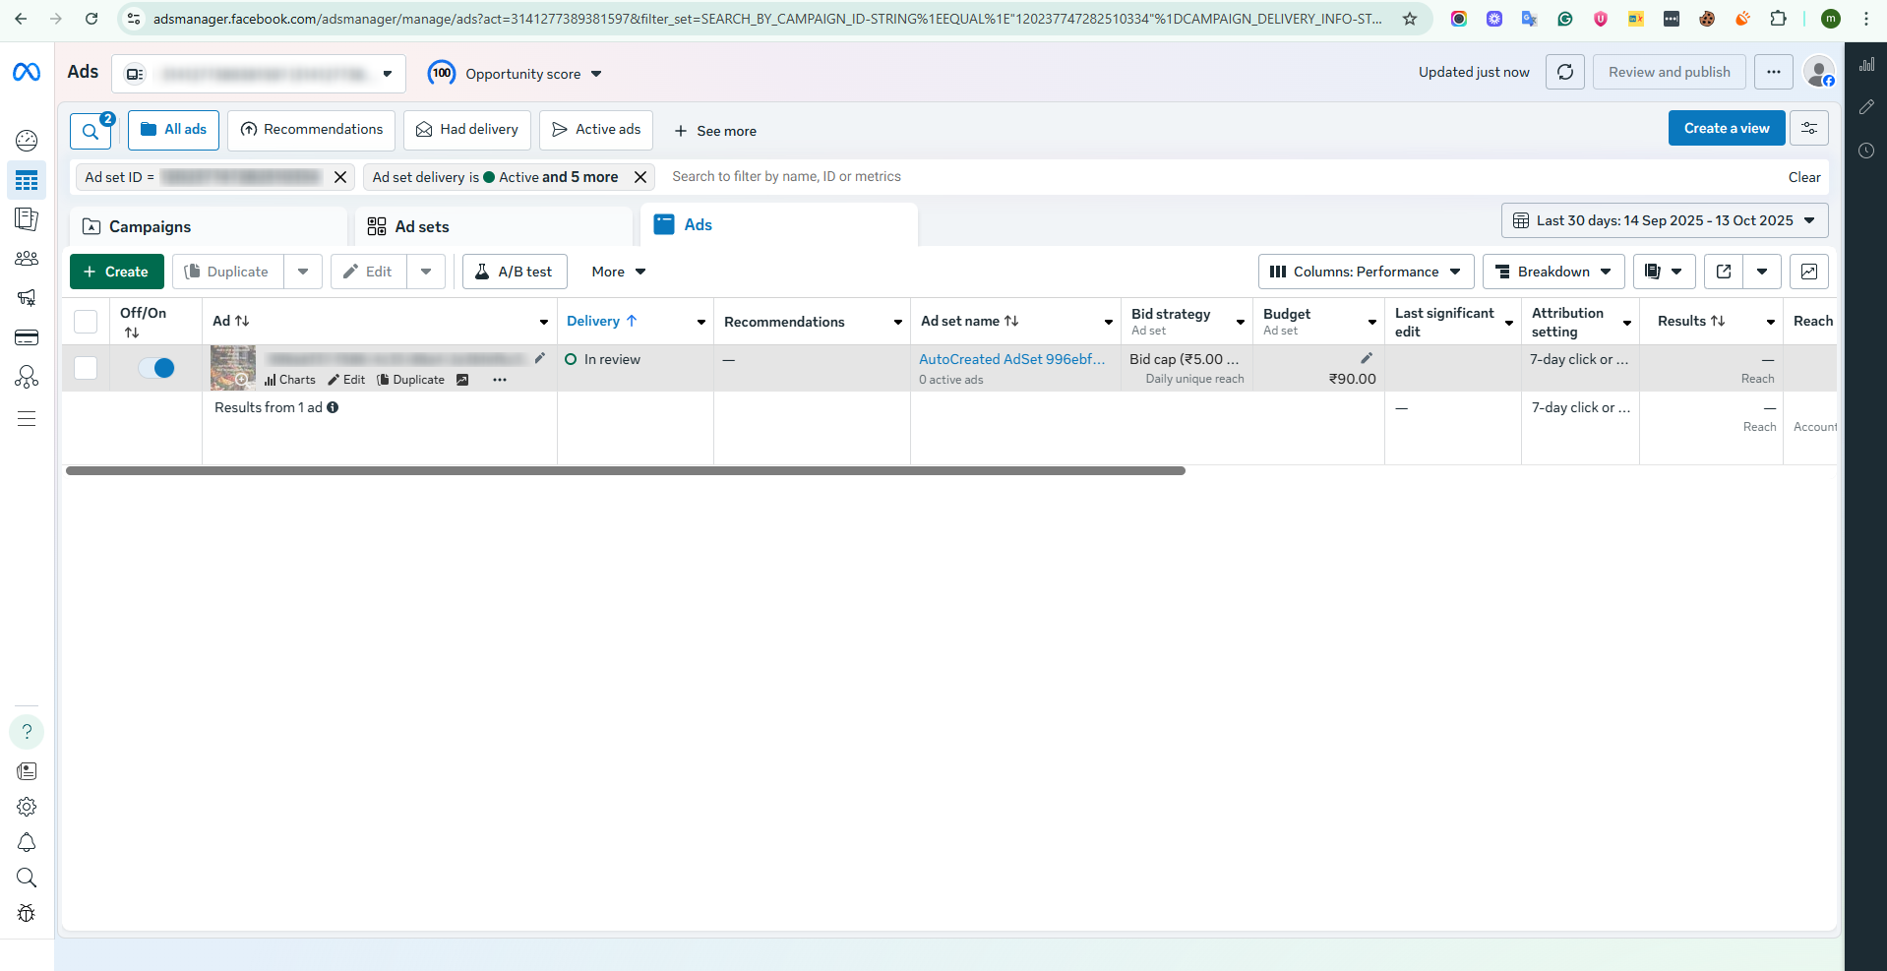Click the refresh data icon button
The width and height of the screenshot is (1887, 971).
(1564, 72)
